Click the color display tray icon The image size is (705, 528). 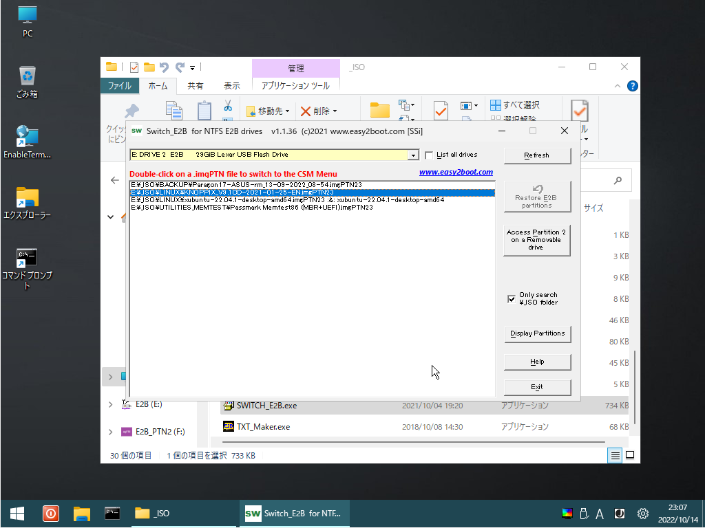pyautogui.click(x=567, y=513)
